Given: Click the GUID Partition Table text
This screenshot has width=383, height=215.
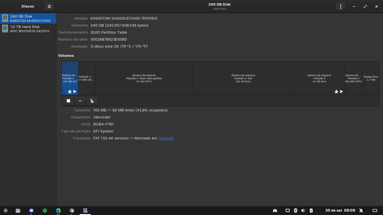Looking at the screenshot, I should 109,32.
